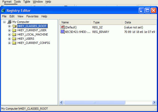Click the horizontal scrollbar left arrow
Viewport: 158px width, 112px height.
tap(61, 102)
